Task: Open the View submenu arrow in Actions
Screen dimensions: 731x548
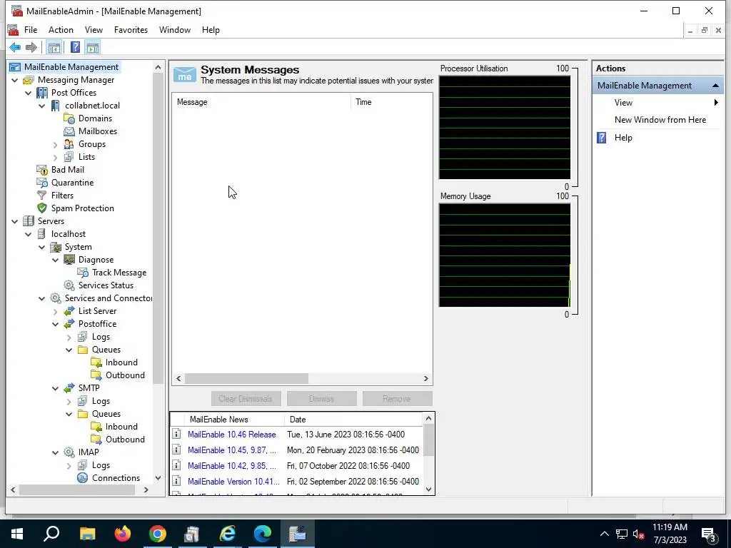Action: click(716, 103)
